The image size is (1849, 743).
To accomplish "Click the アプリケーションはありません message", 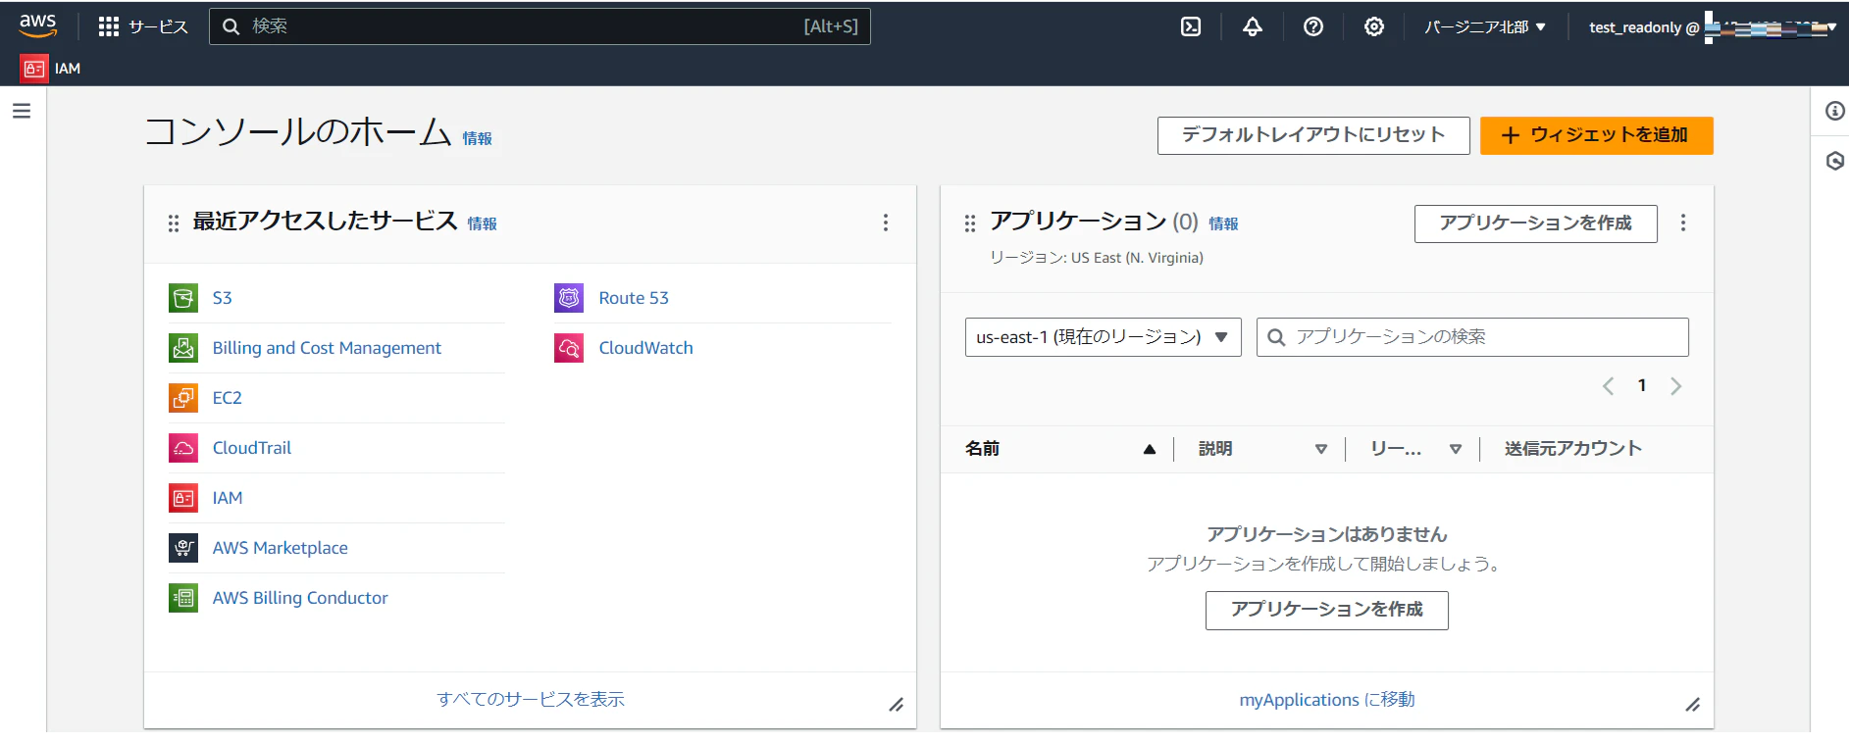I will coord(1327,534).
